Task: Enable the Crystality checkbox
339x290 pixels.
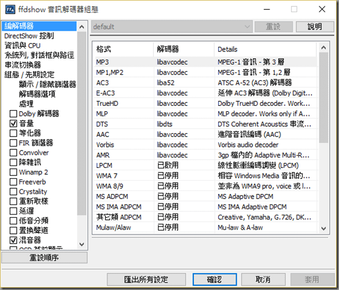Action: pyautogui.click(x=13, y=192)
